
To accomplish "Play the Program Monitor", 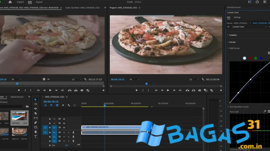I will 168,90.
